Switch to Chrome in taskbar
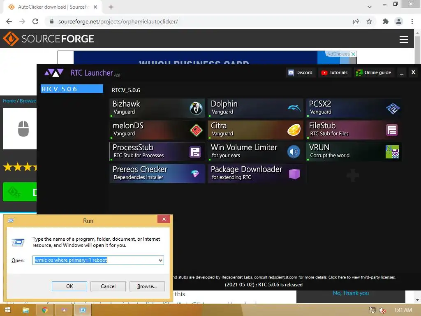This screenshot has width=421, height=316. pyautogui.click(x=45, y=310)
